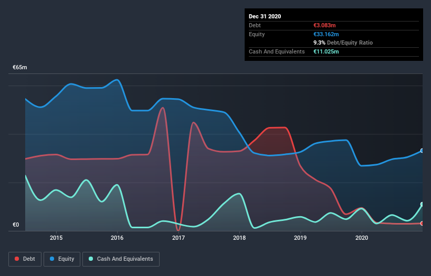Click the €65m y-axis label

(x=20, y=67)
